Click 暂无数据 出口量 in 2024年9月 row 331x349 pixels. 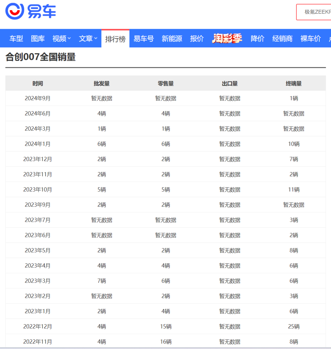tap(230, 98)
